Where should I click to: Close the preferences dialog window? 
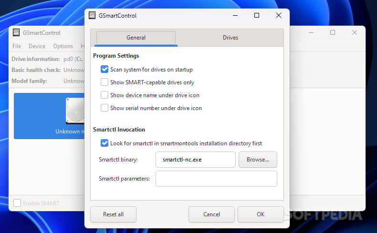click(x=279, y=15)
